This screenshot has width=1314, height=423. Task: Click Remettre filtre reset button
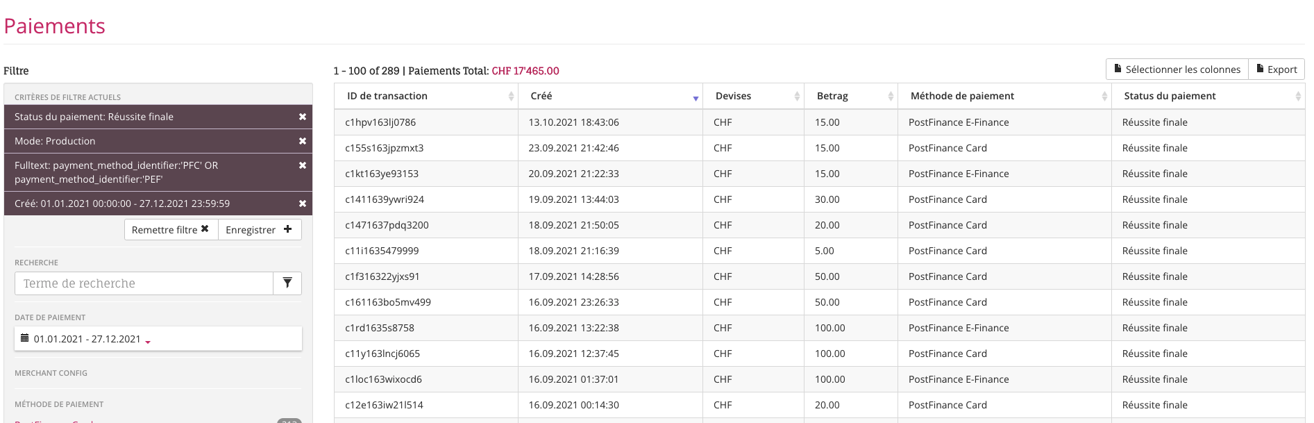click(x=171, y=230)
